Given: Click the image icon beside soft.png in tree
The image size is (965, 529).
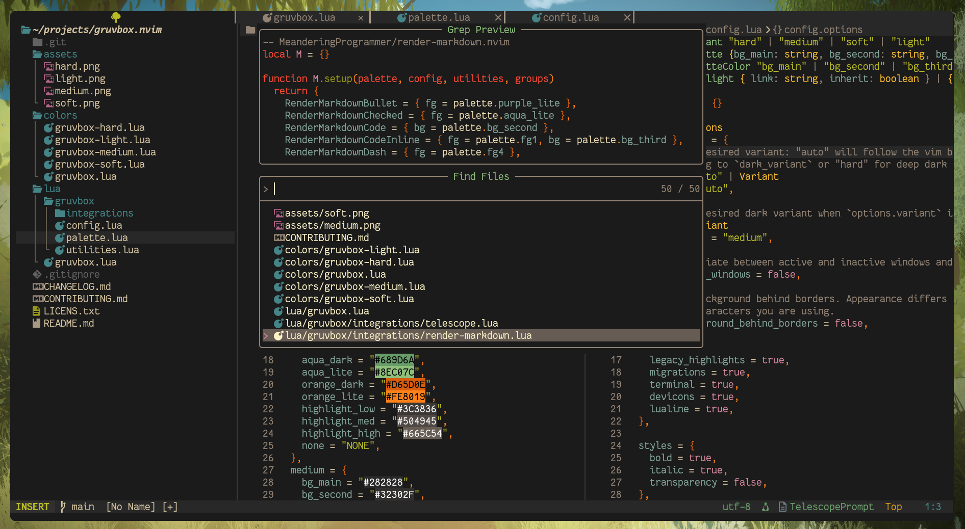Looking at the screenshot, I should pyautogui.click(x=49, y=103).
